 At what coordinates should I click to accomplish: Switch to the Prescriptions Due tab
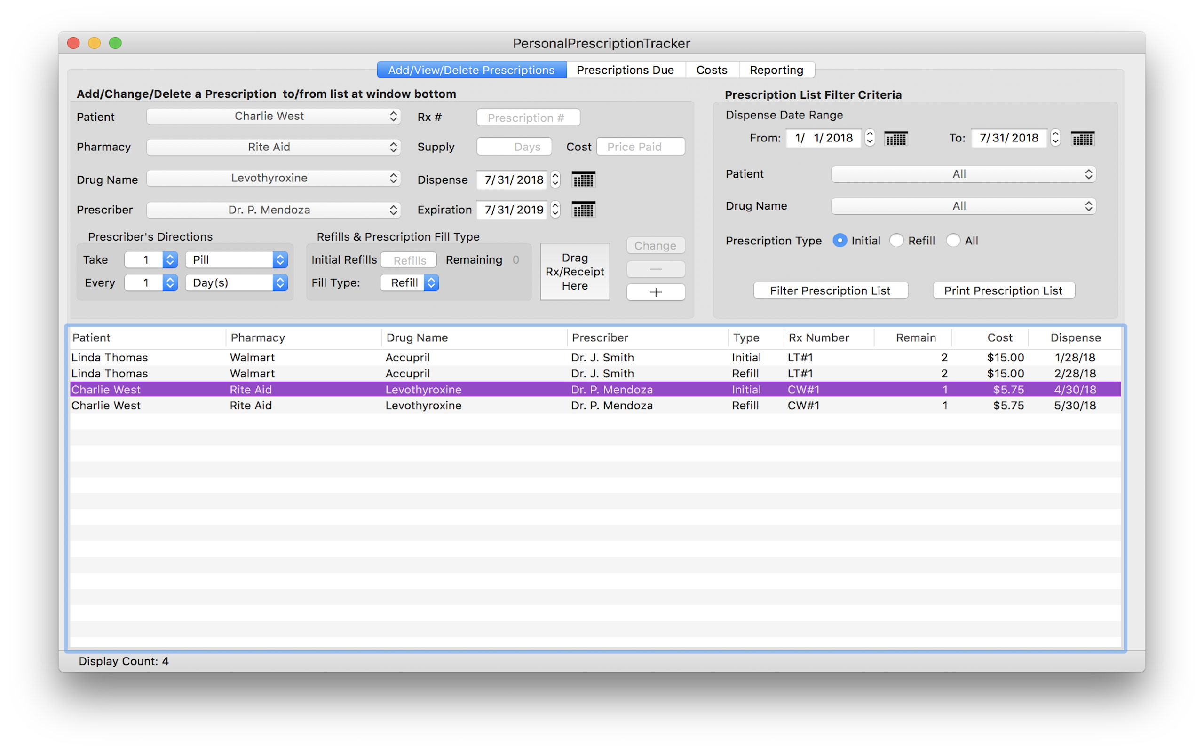625,70
